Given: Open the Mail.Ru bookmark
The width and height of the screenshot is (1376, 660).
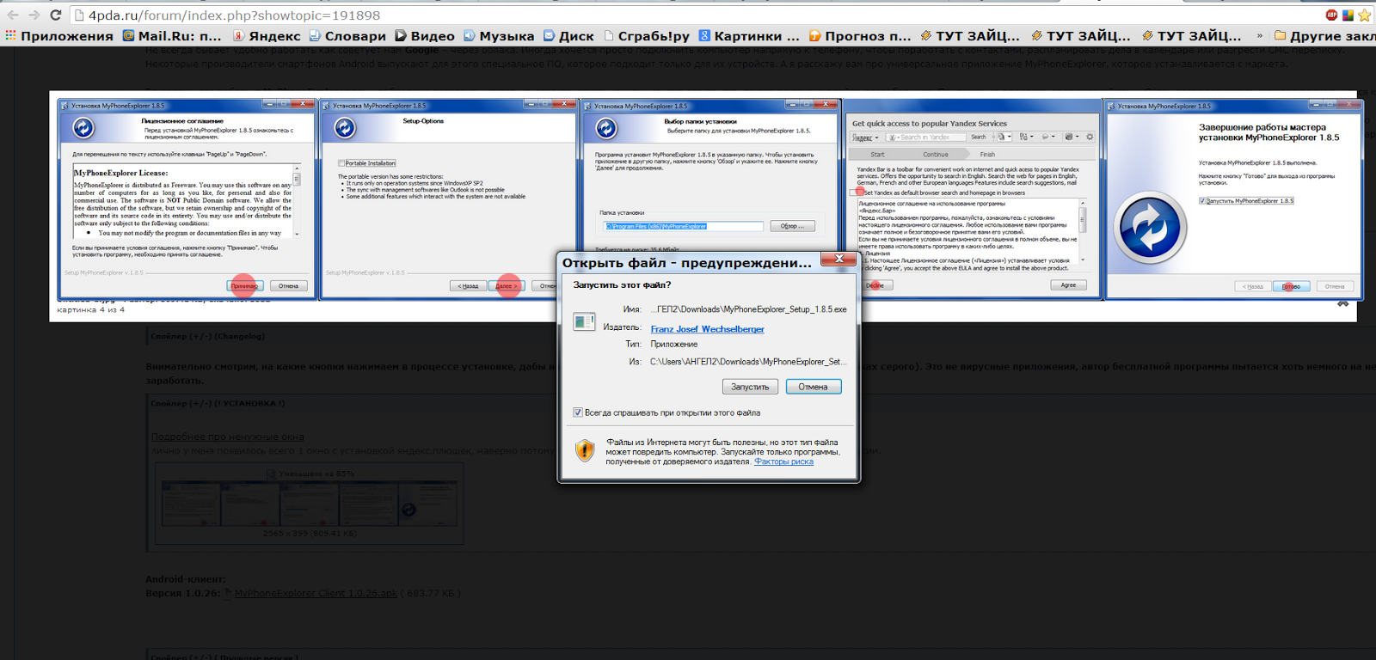Looking at the screenshot, I should coord(172,36).
